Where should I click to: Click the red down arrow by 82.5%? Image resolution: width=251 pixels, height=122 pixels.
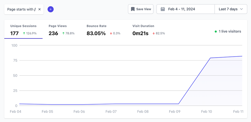[x=154, y=33]
